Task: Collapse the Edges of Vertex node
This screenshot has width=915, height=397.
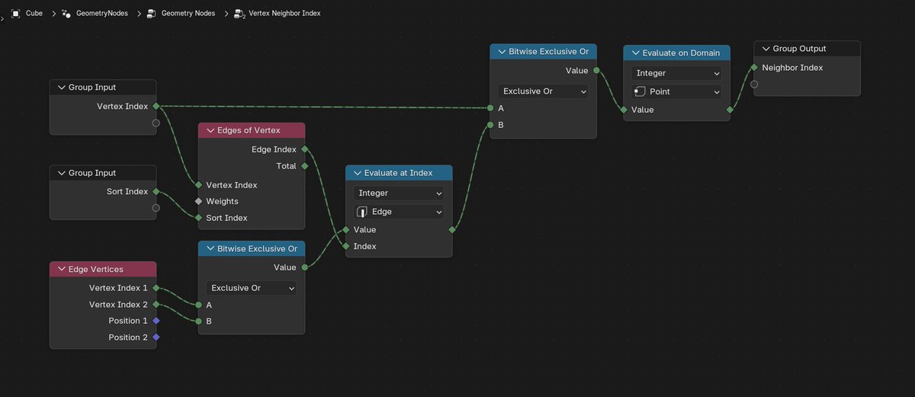Action: click(x=209, y=130)
